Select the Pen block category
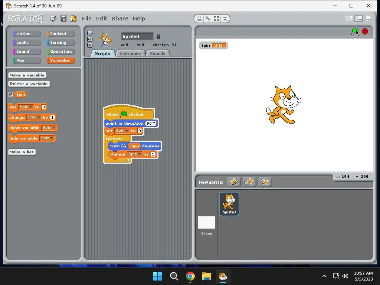The image size is (380, 285). click(x=27, y=60)
